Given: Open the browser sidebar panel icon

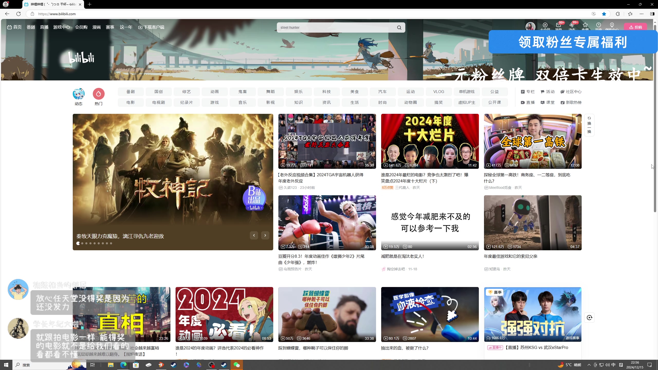Looking at the screenshot, I should click(652, 14).
